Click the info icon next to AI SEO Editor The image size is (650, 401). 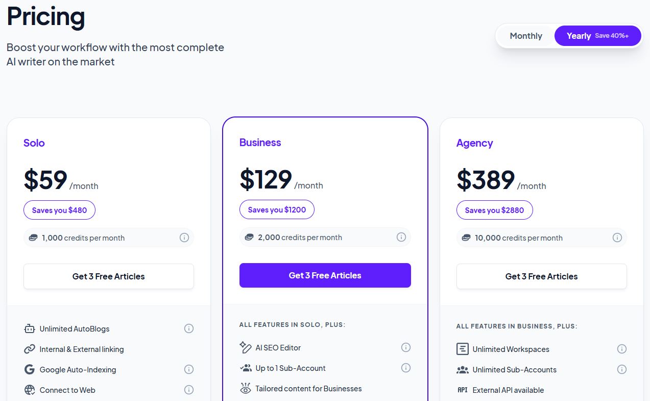[406, 347]
